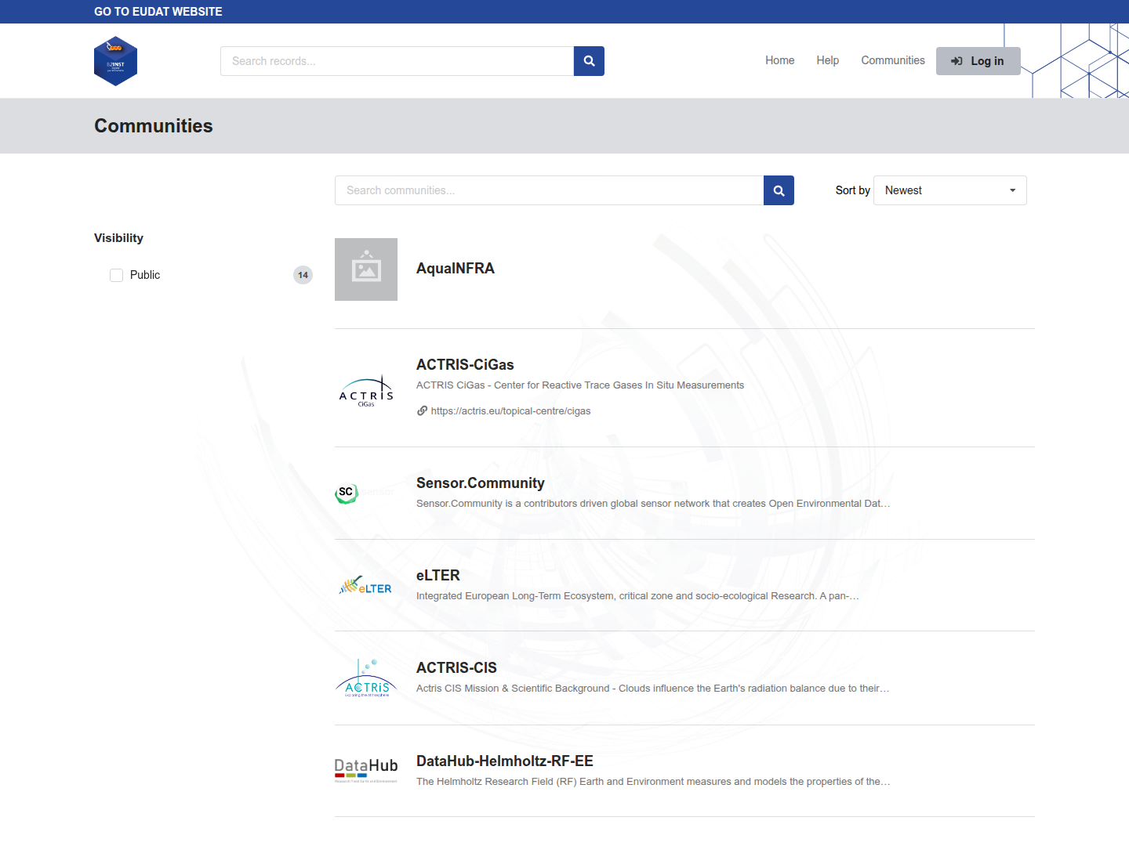Click the communities search magnifier button

pos(779,190)
